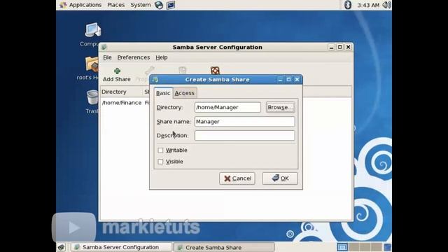The height and width of the screenshot is (252, 448).
Task: Click the Samba Server Configuration window title icon
Action: coord(104,47)
